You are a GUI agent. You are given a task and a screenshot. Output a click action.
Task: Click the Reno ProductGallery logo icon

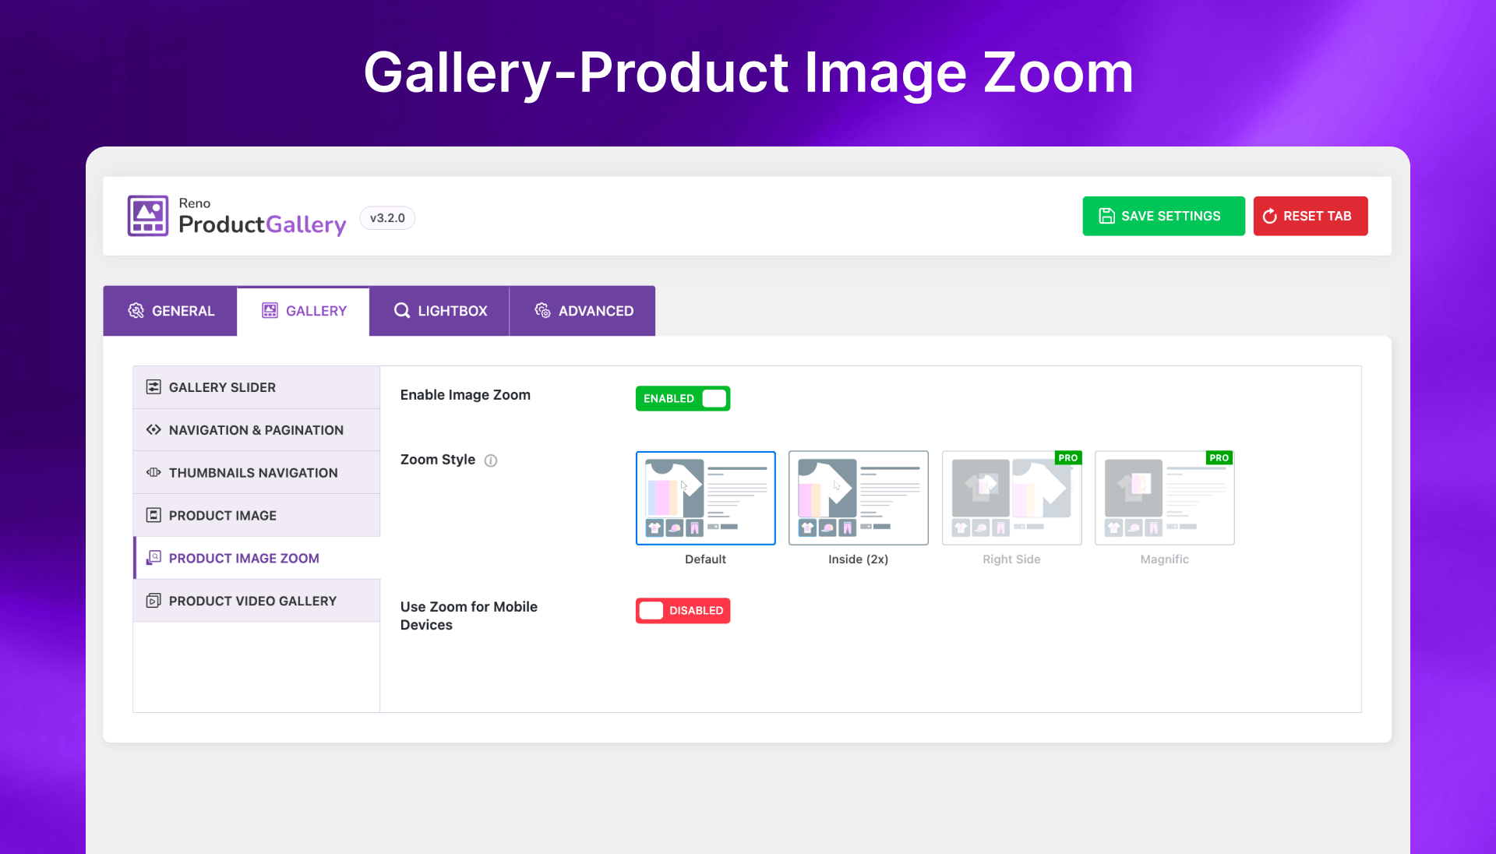pos(148,216)
